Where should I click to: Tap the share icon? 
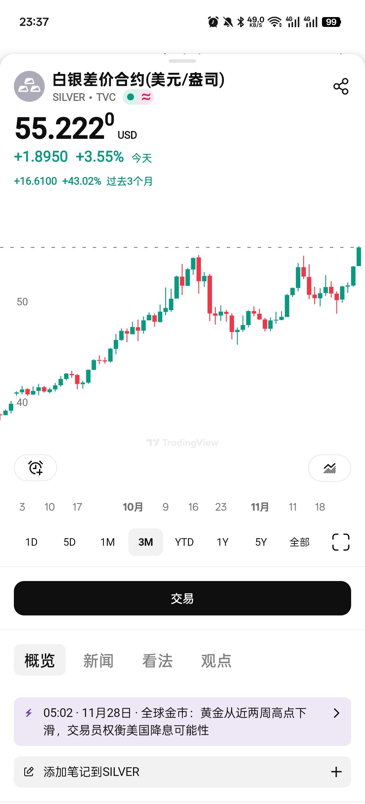[341, 86]
